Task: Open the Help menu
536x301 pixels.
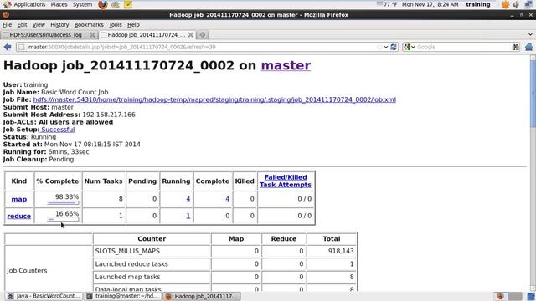Action: 133,25
